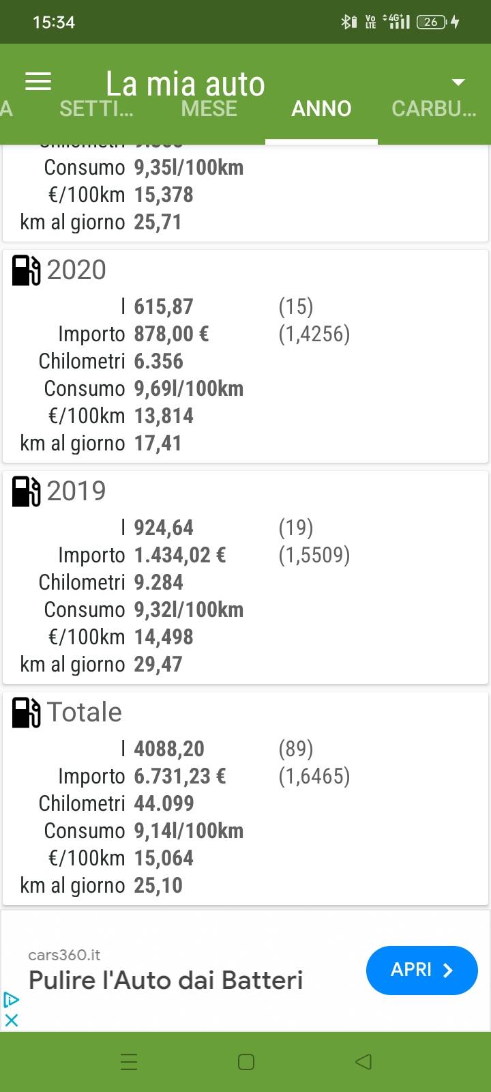
Task: Select the ANNO tab
Action: pyautogui.click(x=321, y=109)
